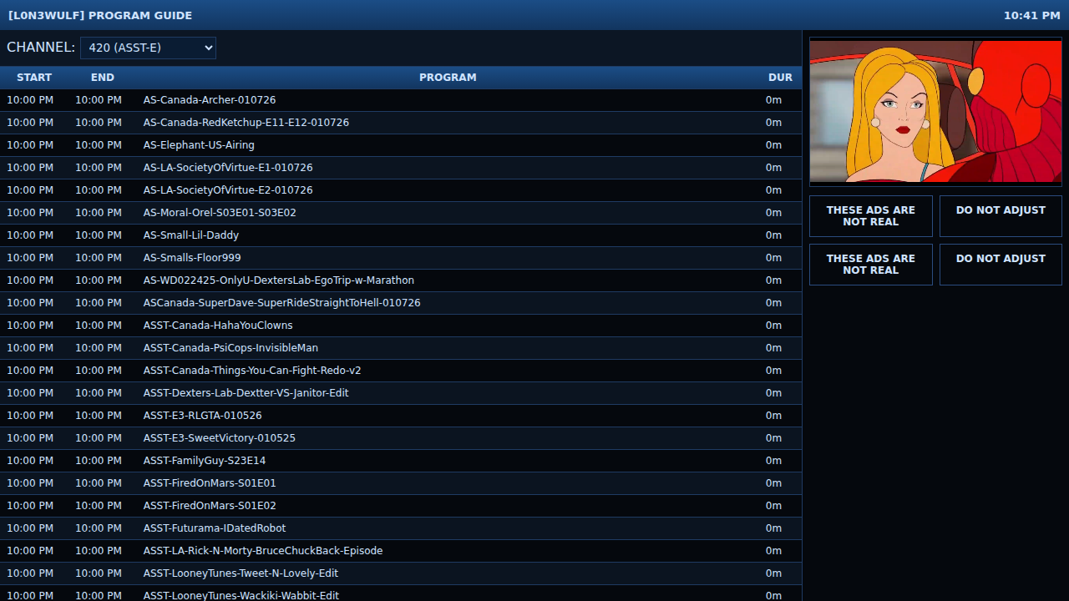Select the AS-Canada-Archer-010726 program

210,100
